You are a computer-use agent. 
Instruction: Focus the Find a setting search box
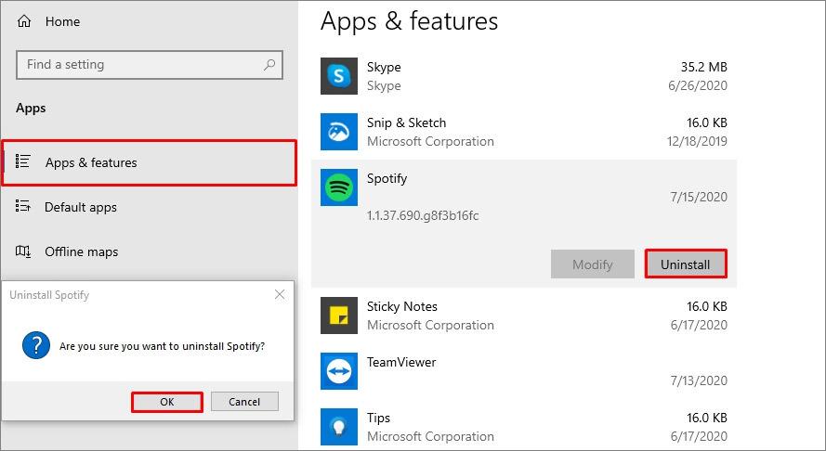139,65
